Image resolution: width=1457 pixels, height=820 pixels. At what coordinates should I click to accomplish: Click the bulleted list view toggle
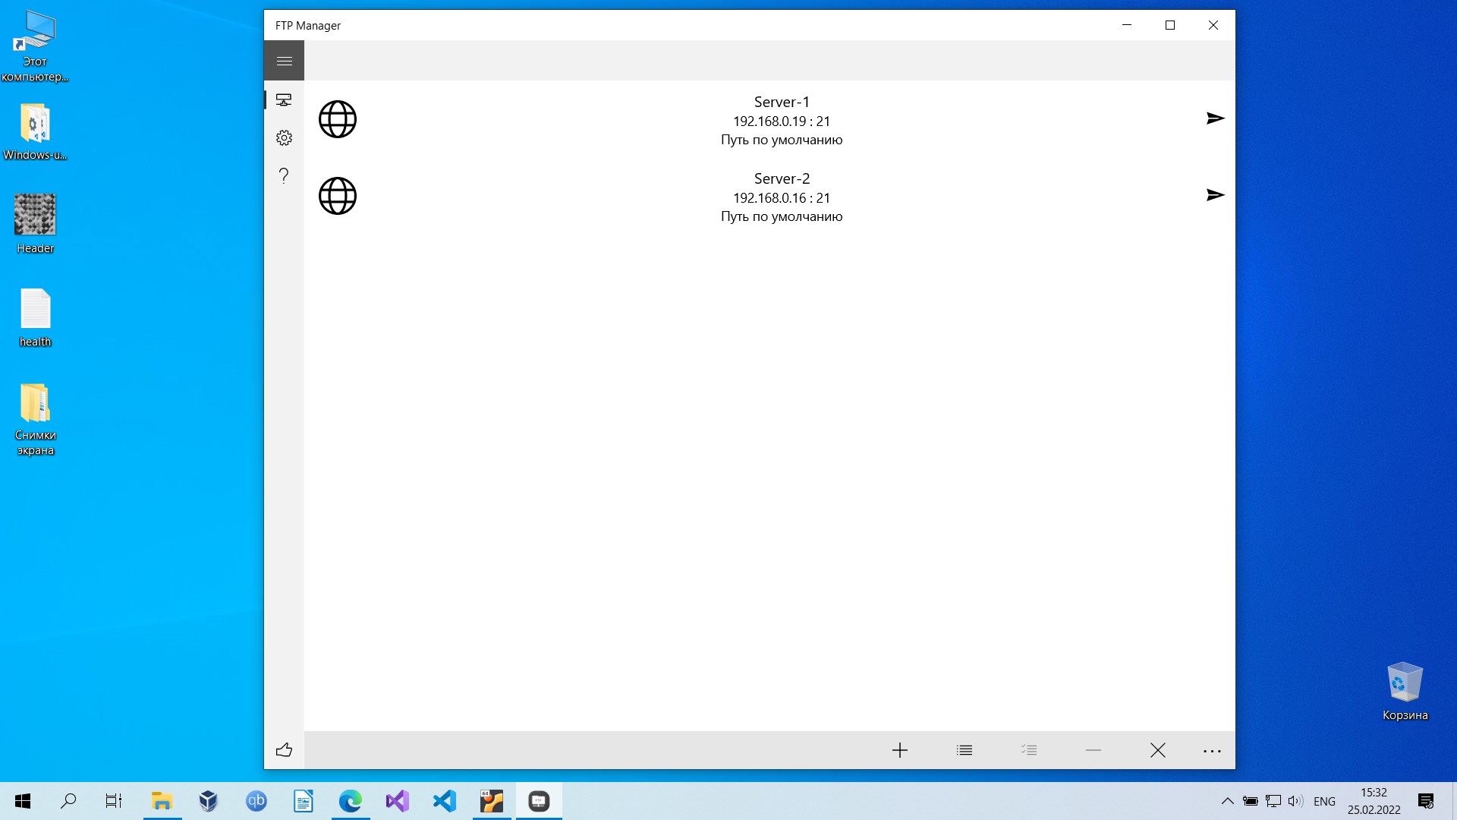tap(963, 750)
